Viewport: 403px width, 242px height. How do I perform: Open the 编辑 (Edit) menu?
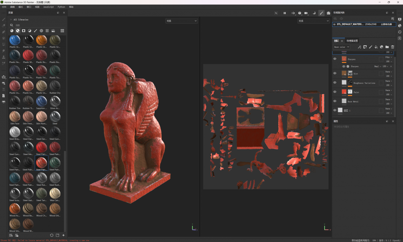click(x=12, y=7)
